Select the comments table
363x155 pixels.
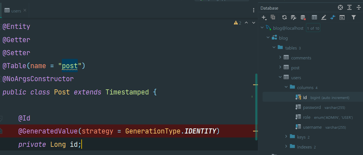[x=301, y=58]
